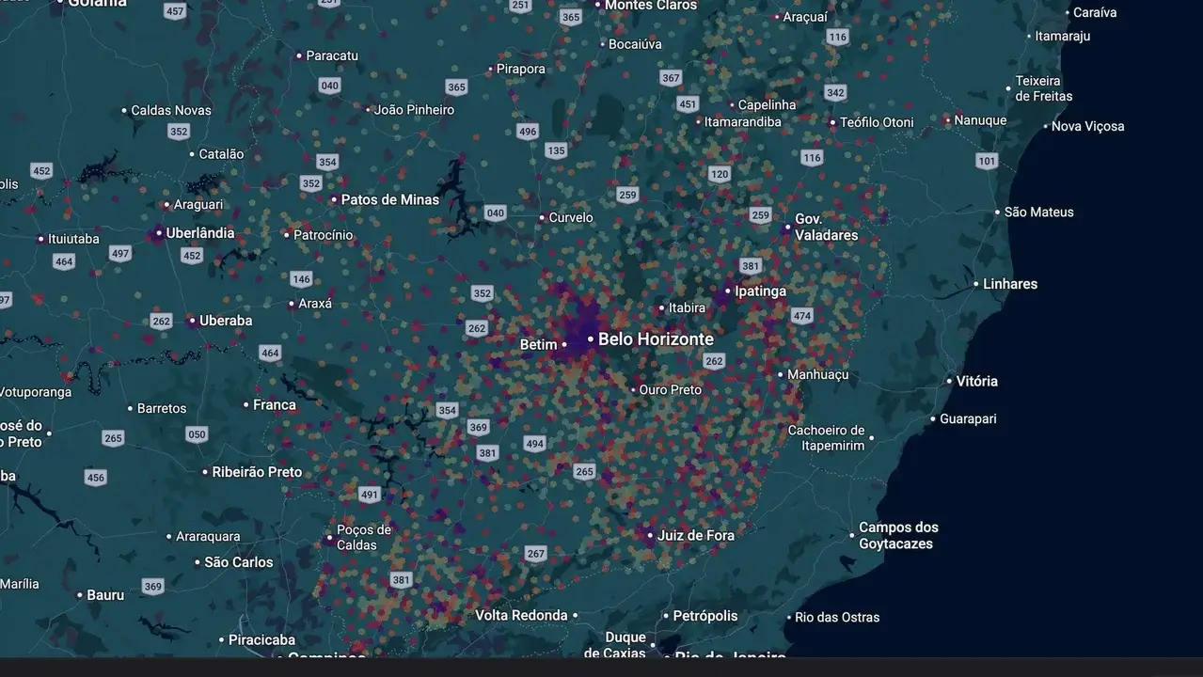1203x677 pixels.
Task: Click the 146 road shield near Araxá
Action: 301,279
